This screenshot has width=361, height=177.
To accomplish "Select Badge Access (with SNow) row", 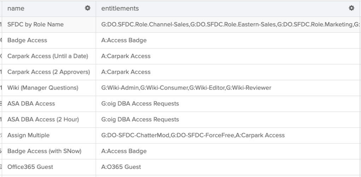I will (x=45, y=151).
